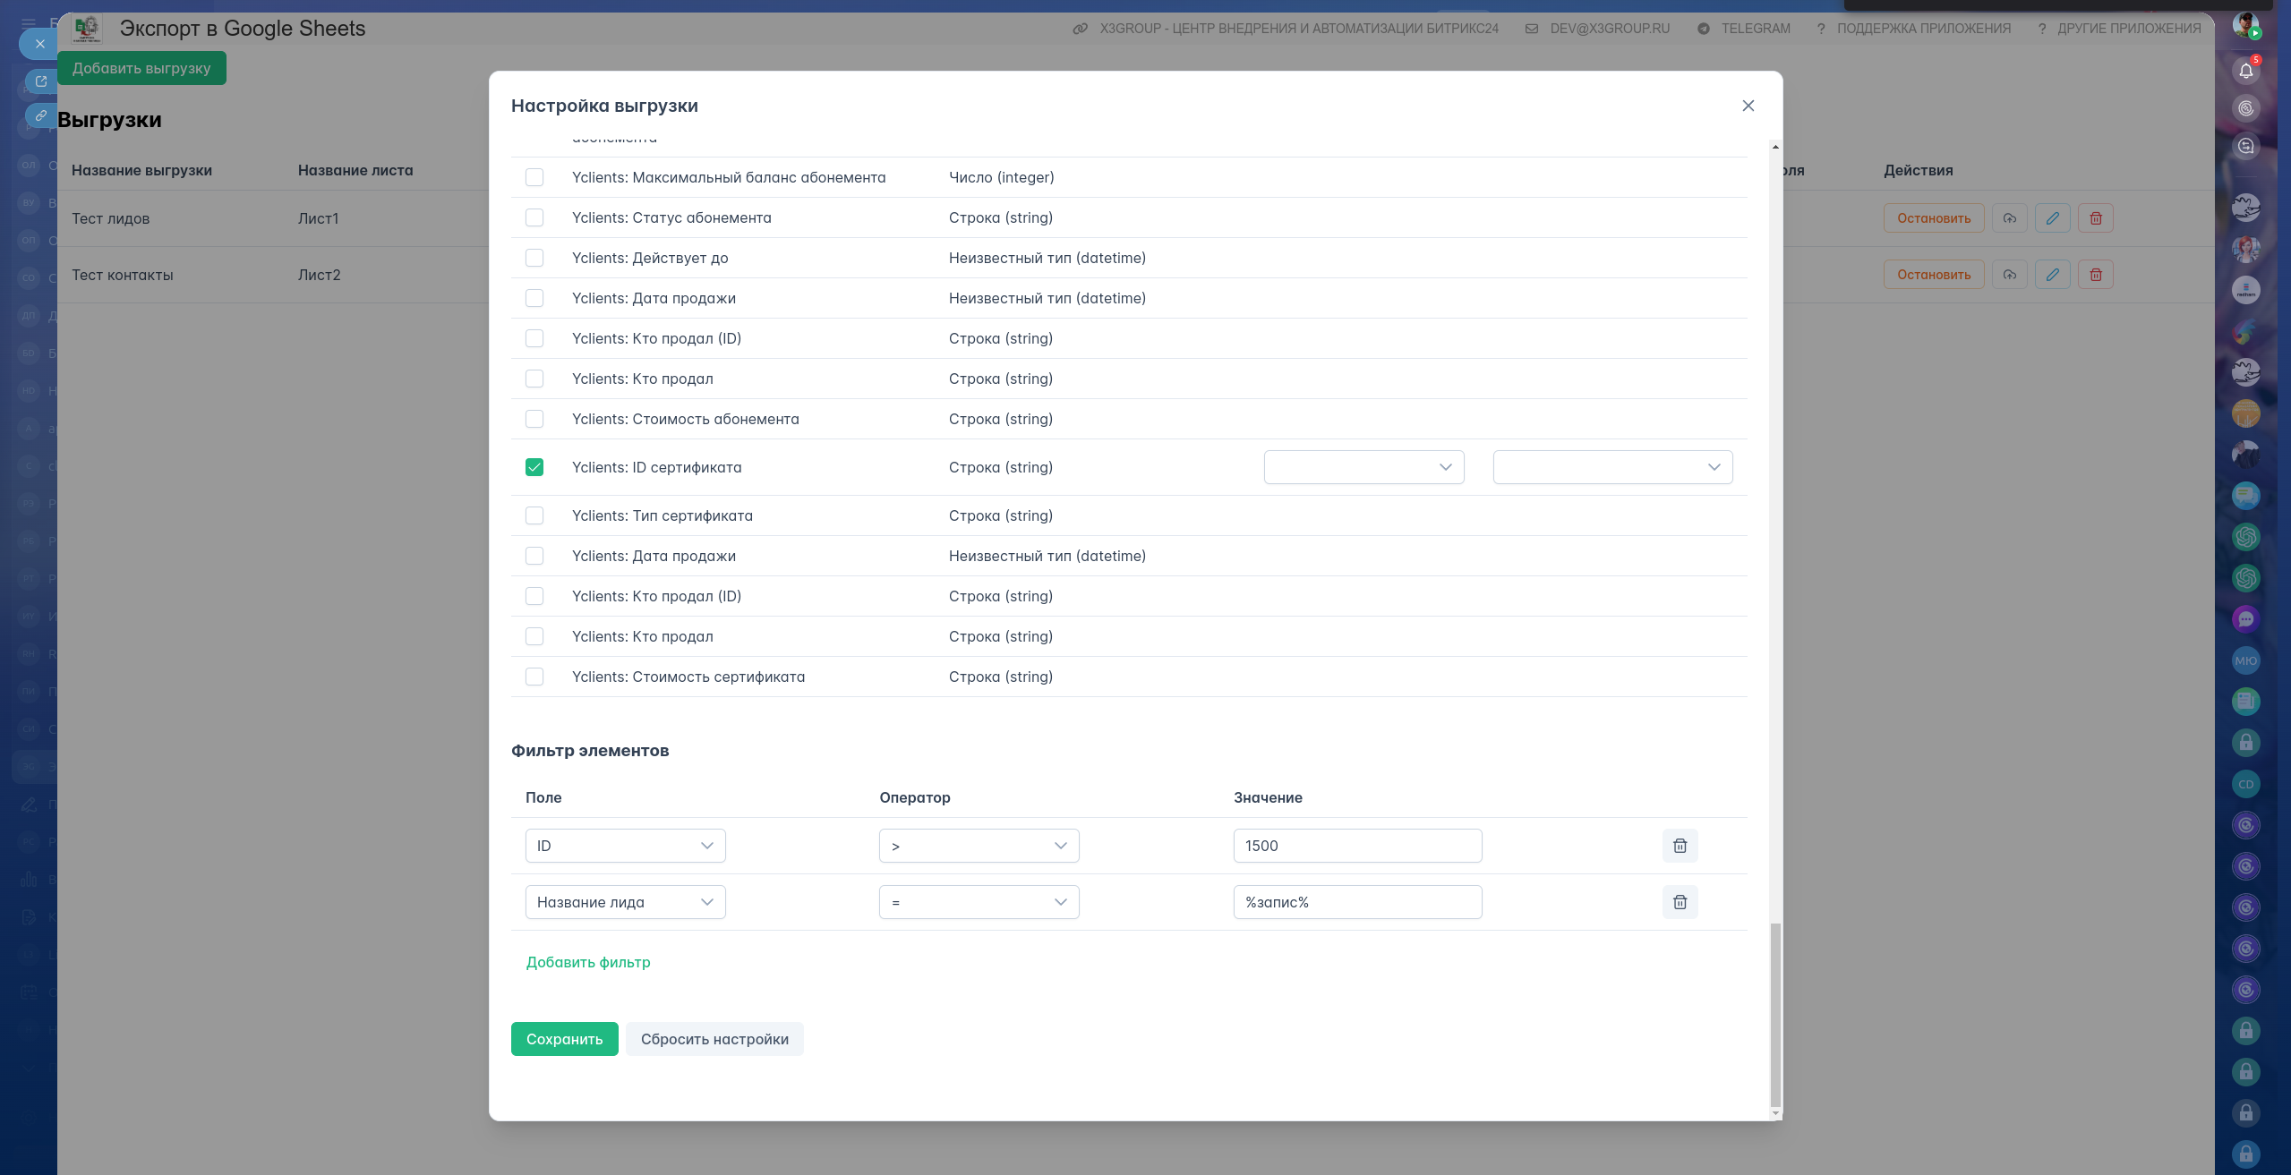This screenshot has width=2291, height=1175.
Task: Check 'Yclients: Тип сертификата' checkbox
Action: coord(534,515)
